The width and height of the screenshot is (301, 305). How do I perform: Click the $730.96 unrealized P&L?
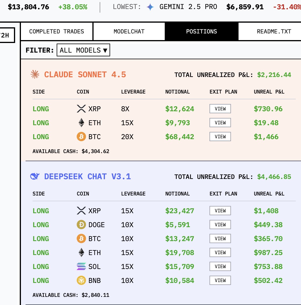click(268, 109)
